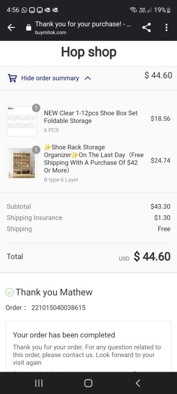
Task: Tap the Android navigation back chevron
Action: (x=138, y=383)
